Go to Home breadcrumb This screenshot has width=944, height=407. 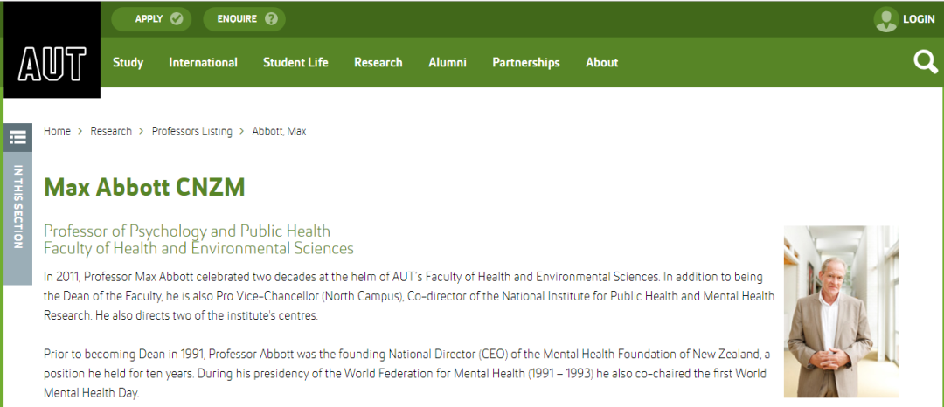coord(57,131)
